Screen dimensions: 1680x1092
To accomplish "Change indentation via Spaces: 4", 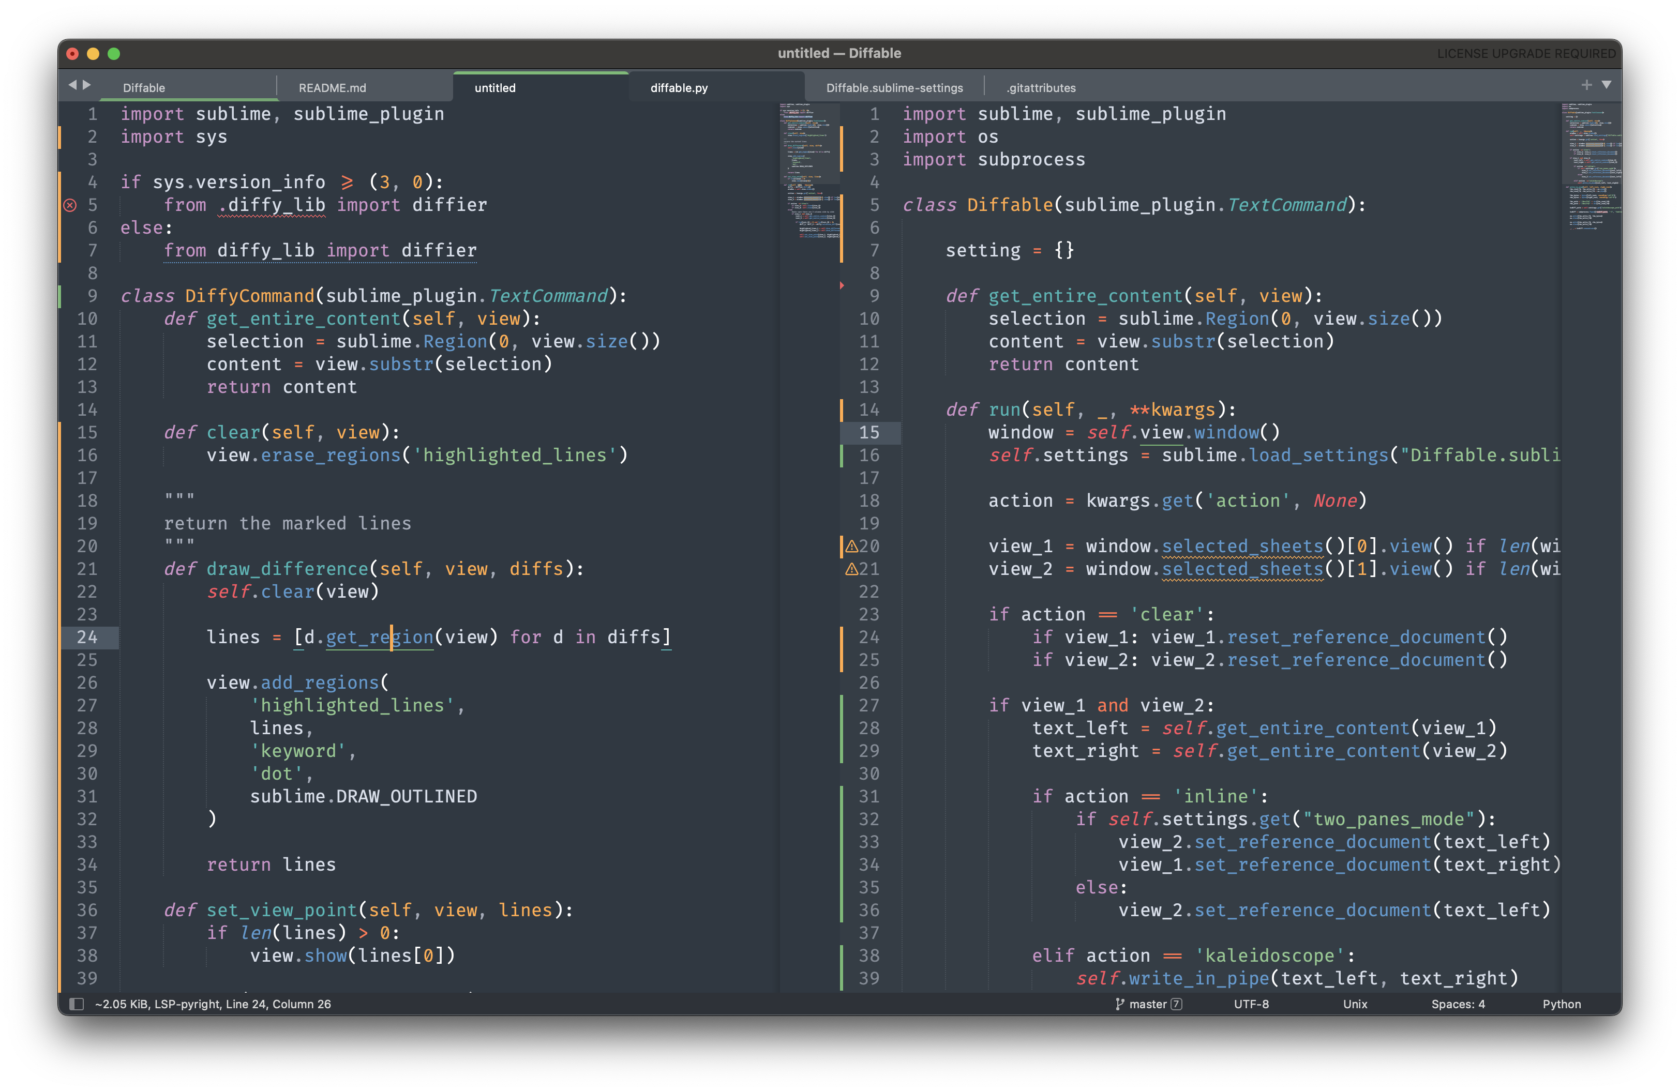I will click(1458, 1004).
